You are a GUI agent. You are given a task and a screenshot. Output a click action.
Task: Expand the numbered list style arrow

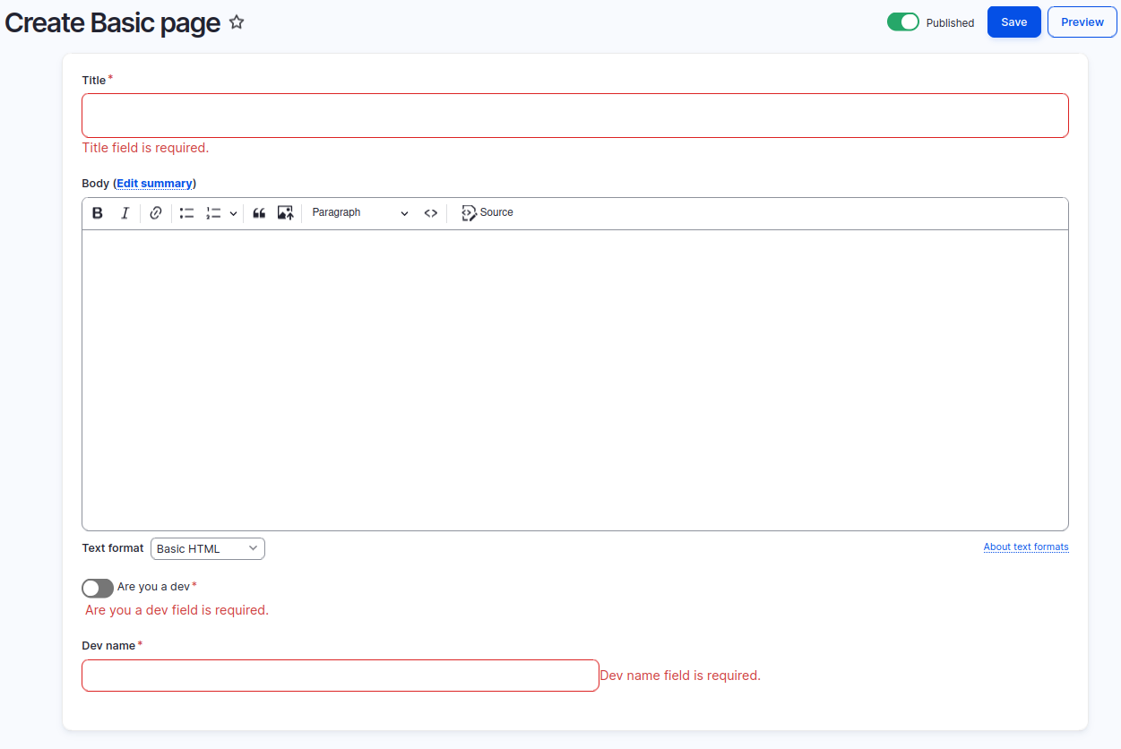pos(233,213)
